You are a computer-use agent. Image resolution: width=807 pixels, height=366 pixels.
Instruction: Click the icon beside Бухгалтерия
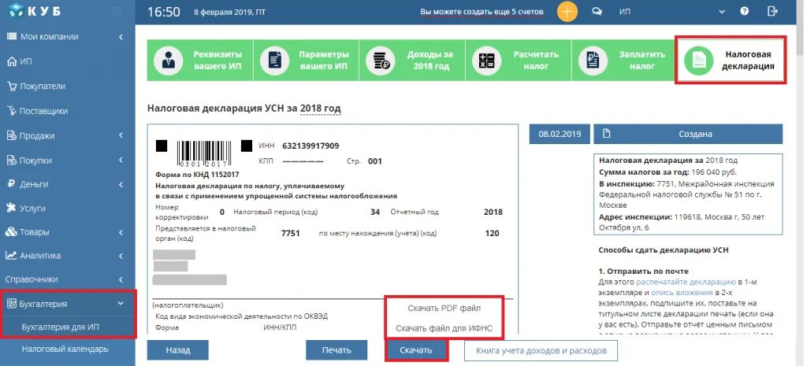(x=11, y=304)
